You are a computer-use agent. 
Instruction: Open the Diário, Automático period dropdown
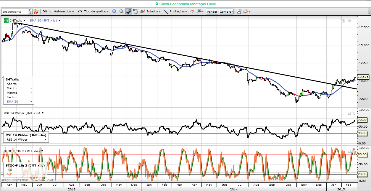[58, 11]
